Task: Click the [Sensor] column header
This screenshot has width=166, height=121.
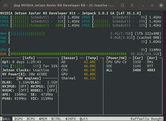Action: (x=69, y=58)
